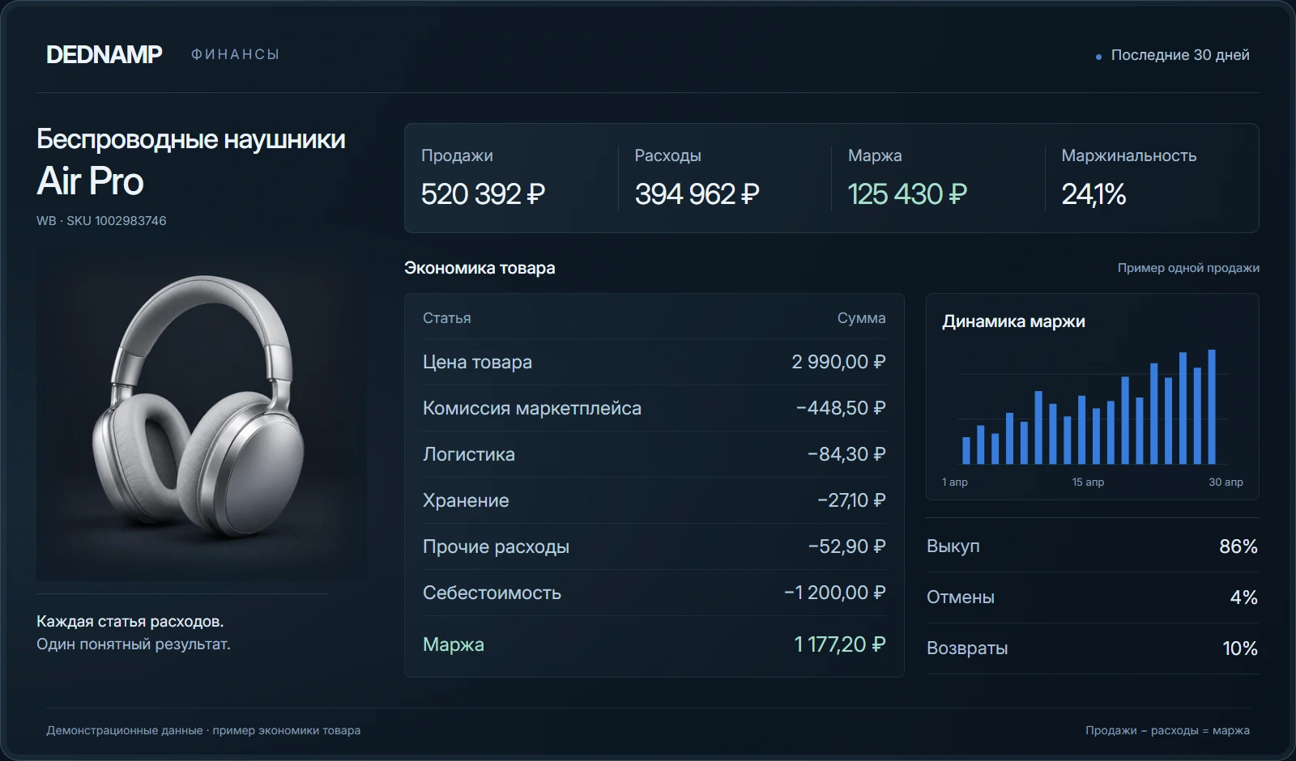Viewport: 1296px width, 761px height.
Task: Click the Маржа value 125 430 ₽
Action: tap(907, 194)
